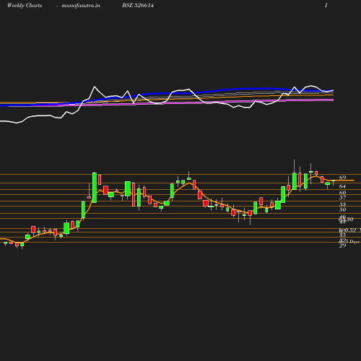The image size is (361, 361).
Task: Click the price level label 57
Action: pyautogui.click(x=342, y=198)
